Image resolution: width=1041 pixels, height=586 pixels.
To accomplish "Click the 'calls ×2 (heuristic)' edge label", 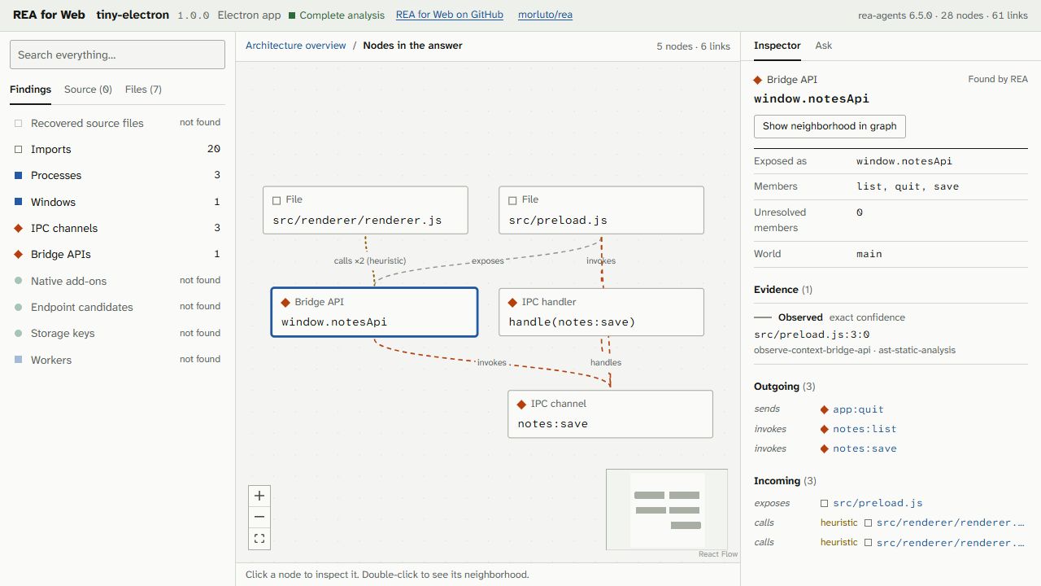I will pyautogui.click(x=369, y=260).
